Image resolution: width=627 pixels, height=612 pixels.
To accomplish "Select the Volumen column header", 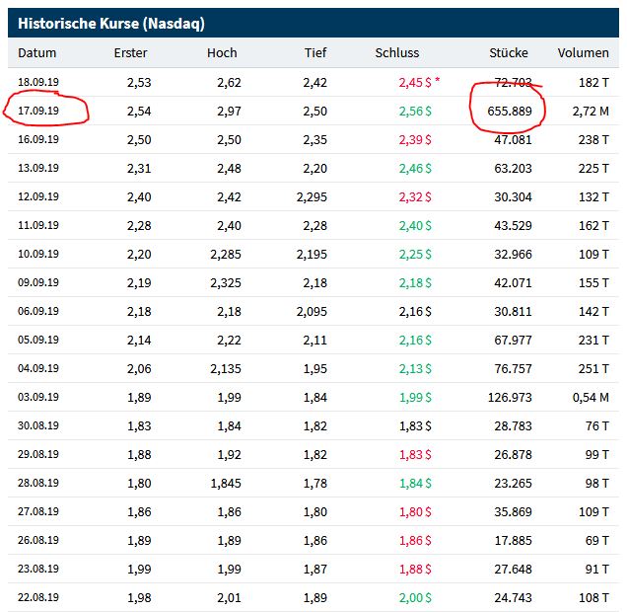I will point(583,53).
